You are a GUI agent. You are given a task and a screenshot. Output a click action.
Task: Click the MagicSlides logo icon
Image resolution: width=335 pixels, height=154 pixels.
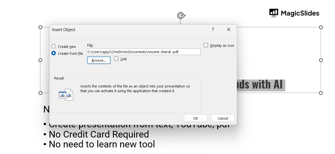click(x=274, y=13)
